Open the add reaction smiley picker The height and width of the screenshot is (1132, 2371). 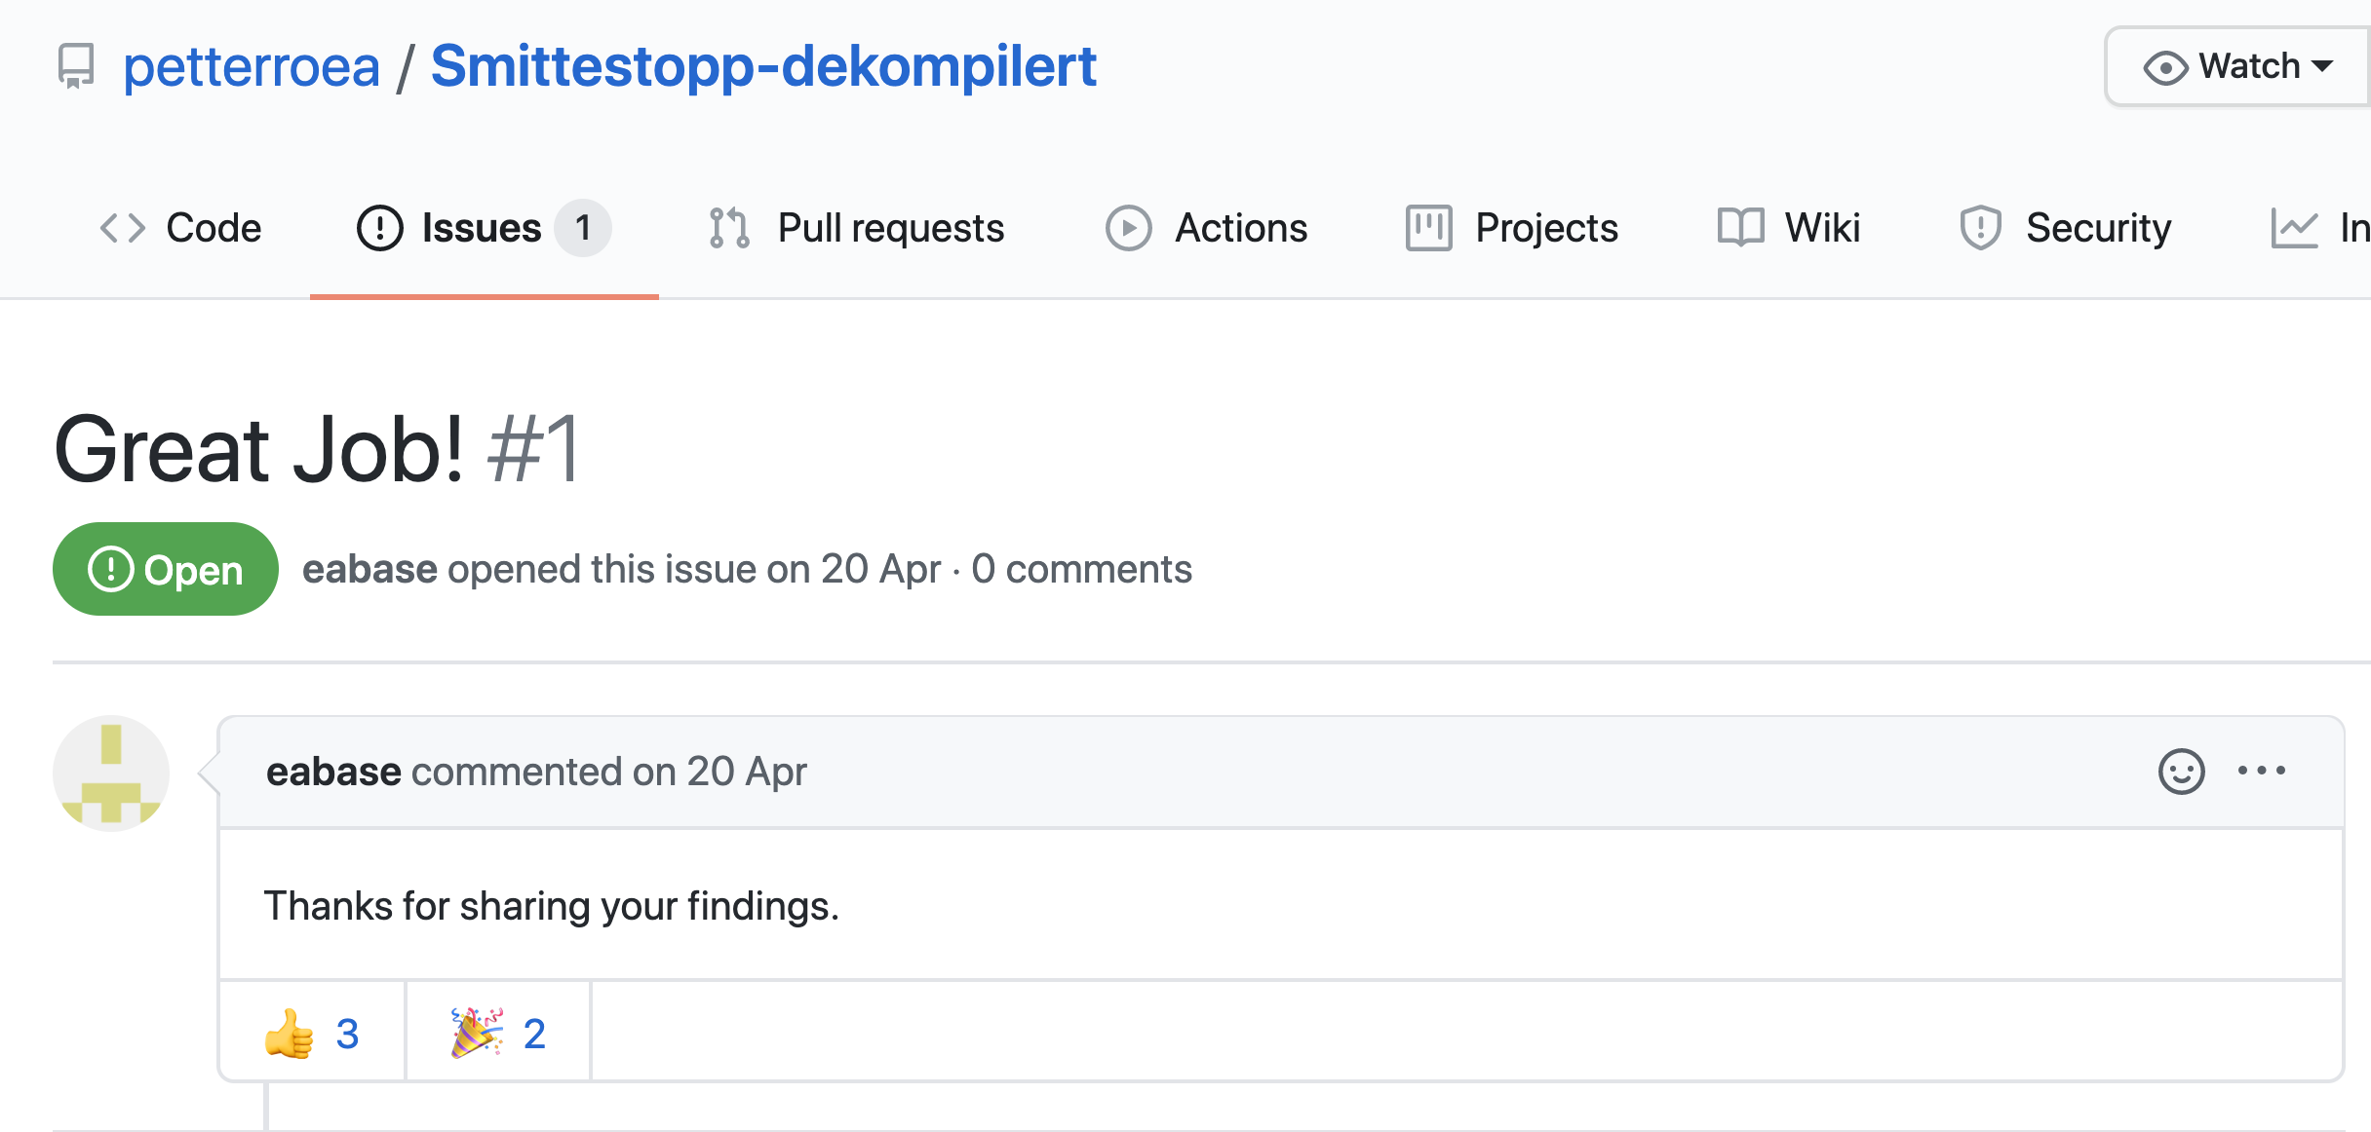(2181, 772)
